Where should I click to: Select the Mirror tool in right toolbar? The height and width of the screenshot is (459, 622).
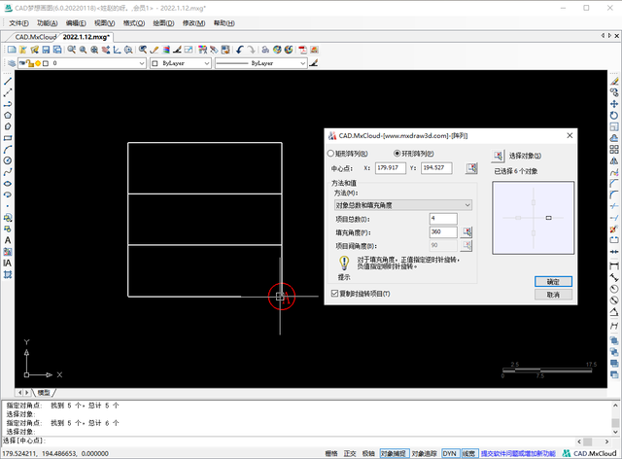pyautogui.click(x=614, y=160)
